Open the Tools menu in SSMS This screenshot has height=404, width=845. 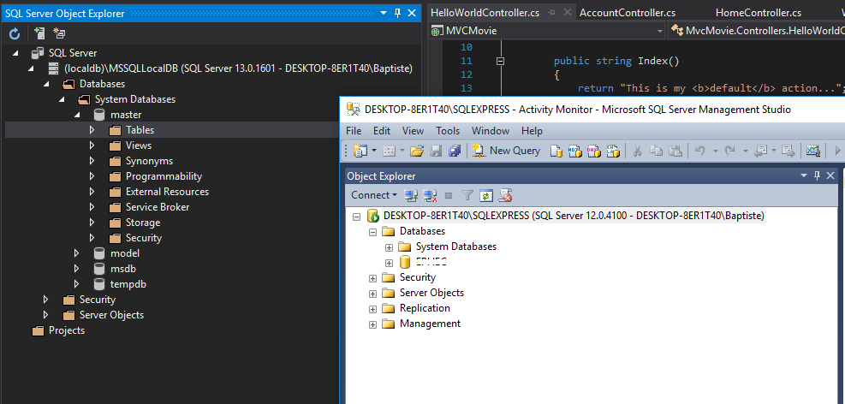point(448,131)
